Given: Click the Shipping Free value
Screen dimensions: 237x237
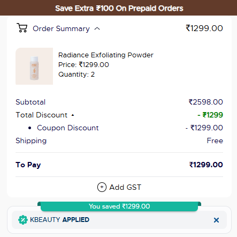Looking at the screenshot, I should 215,140.
